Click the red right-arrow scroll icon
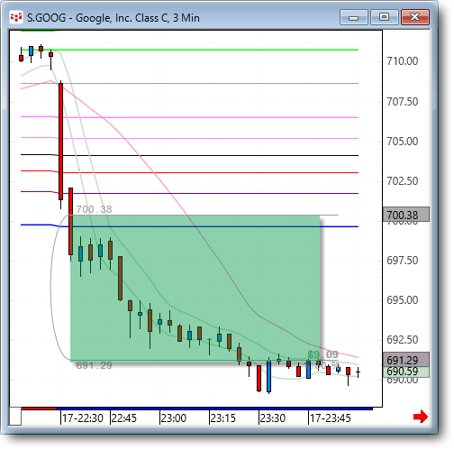Screen dimensions: 454x450 click(x=421, y=417)
